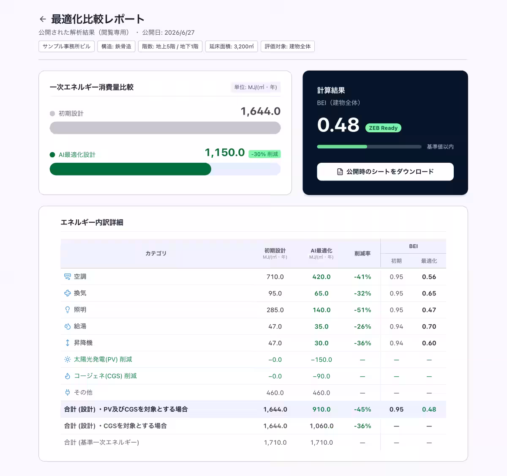Click the −150.0 PV reduction value

pos(322,360)
